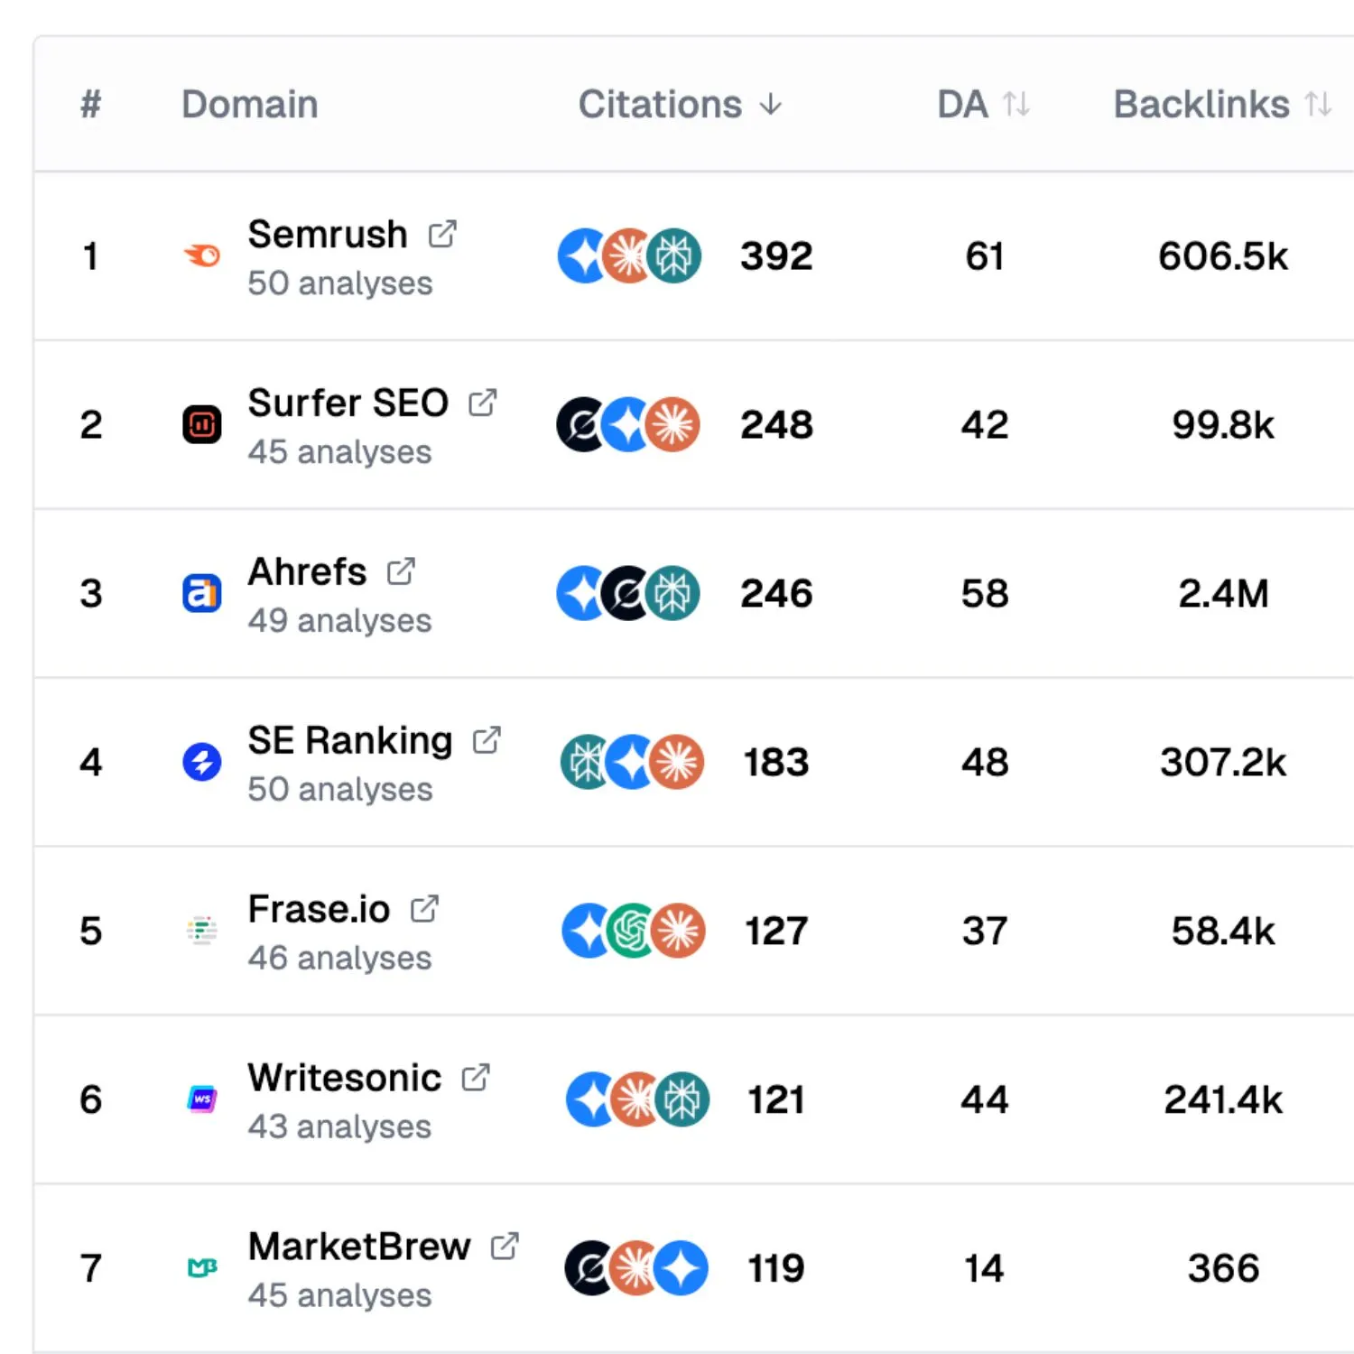Click the MarketBrew logo icon

pyautogui.click(x=202, y=1267)
